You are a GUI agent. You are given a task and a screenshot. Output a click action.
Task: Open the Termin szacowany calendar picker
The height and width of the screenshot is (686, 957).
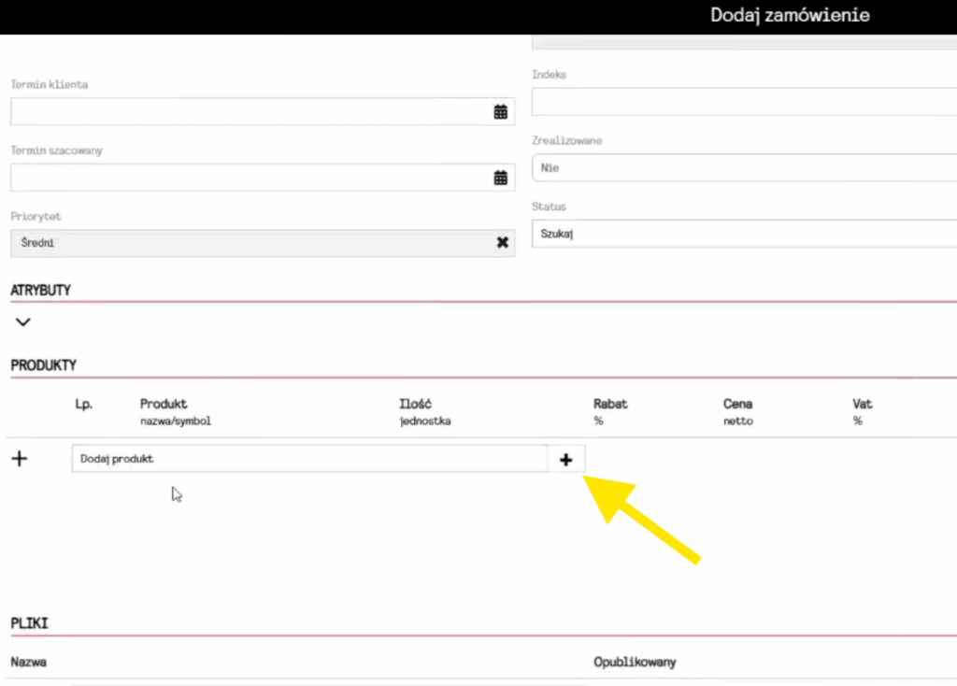(x=500, y=178)
